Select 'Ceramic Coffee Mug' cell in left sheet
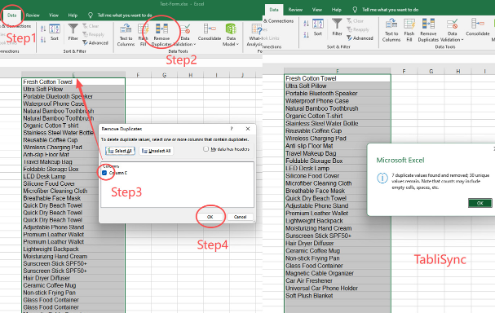This screenshot has height=313, width=495. (x=73, y=285)
